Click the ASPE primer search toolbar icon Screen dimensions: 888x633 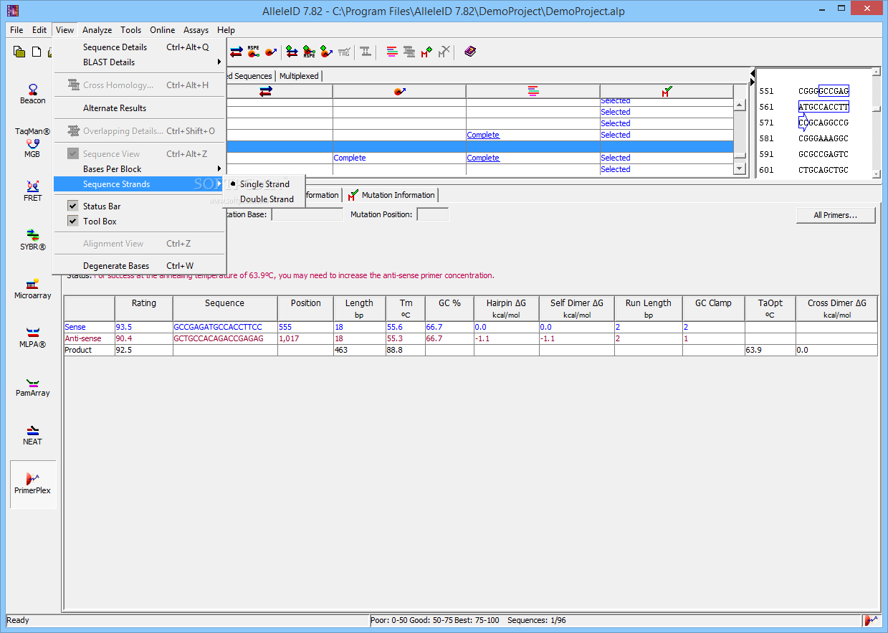click(254, 52)
